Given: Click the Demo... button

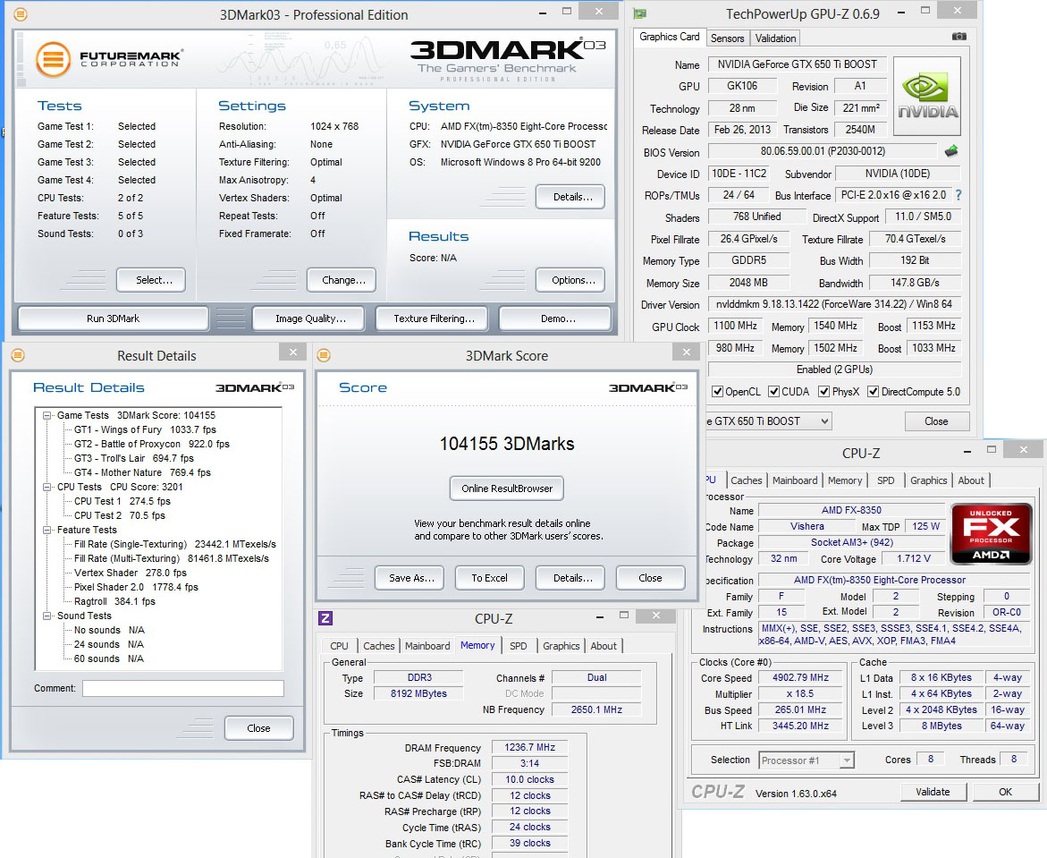Looking at the screenshot, I should pos(555,319).
